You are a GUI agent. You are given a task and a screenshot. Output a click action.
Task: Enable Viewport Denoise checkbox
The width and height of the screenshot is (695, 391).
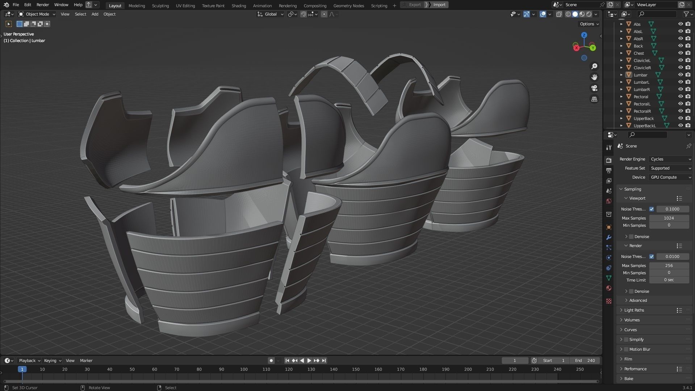tap(631, 237)
